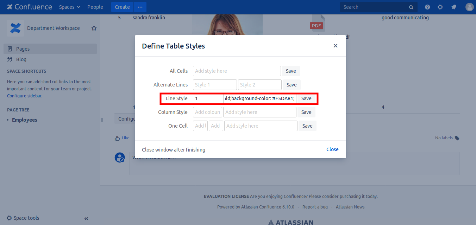Click the All Cells style input field
This screenshot has height=225, width=476.
[237, 71]
